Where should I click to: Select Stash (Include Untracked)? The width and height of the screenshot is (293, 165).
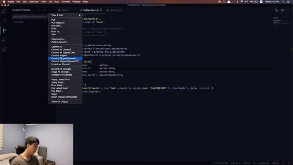pyautogui.click(x=65, y=97)
